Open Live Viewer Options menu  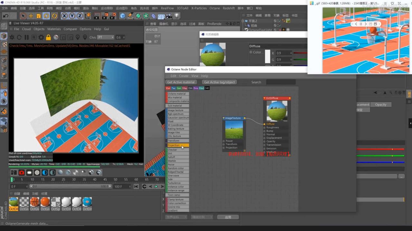point(85,29)
